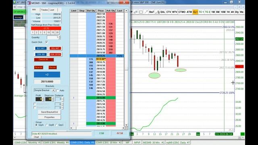258x145 pixels.
Task: Click the Quantity input field
Action: point(53,37)
